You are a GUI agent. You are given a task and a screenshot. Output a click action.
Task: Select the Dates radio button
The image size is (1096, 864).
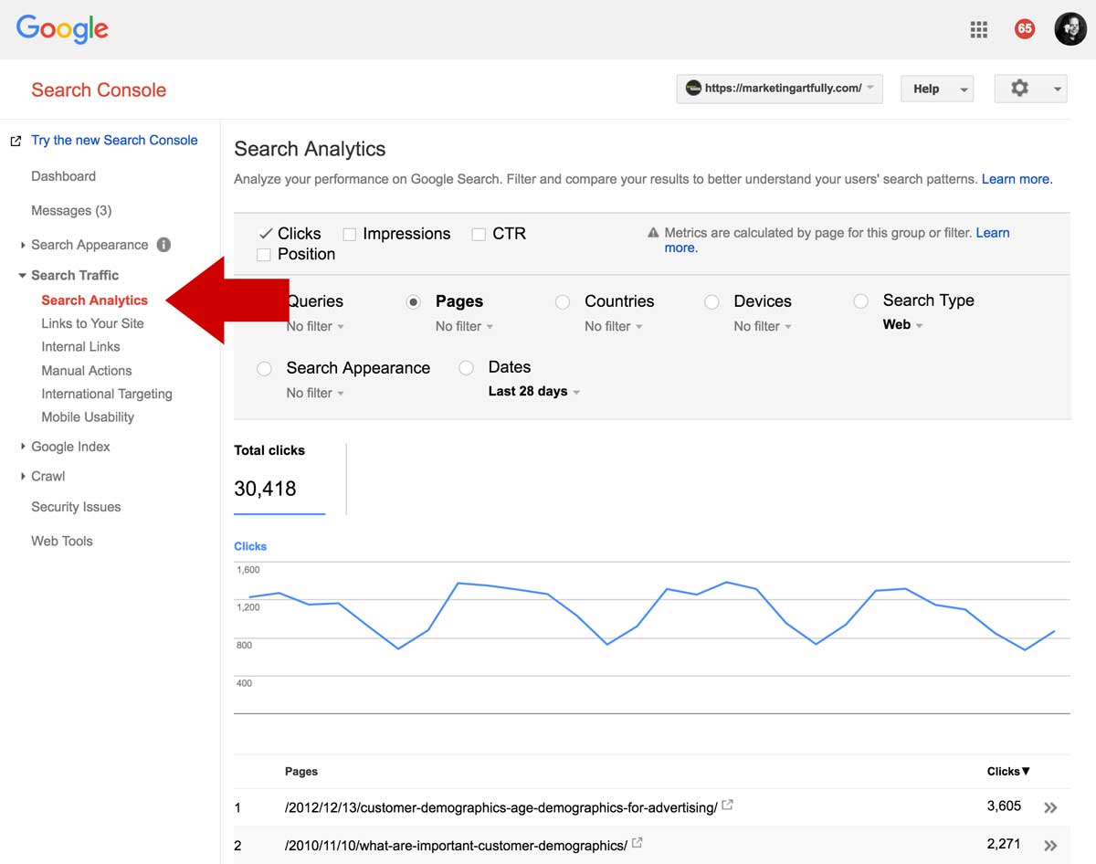[x=466, y=367]
